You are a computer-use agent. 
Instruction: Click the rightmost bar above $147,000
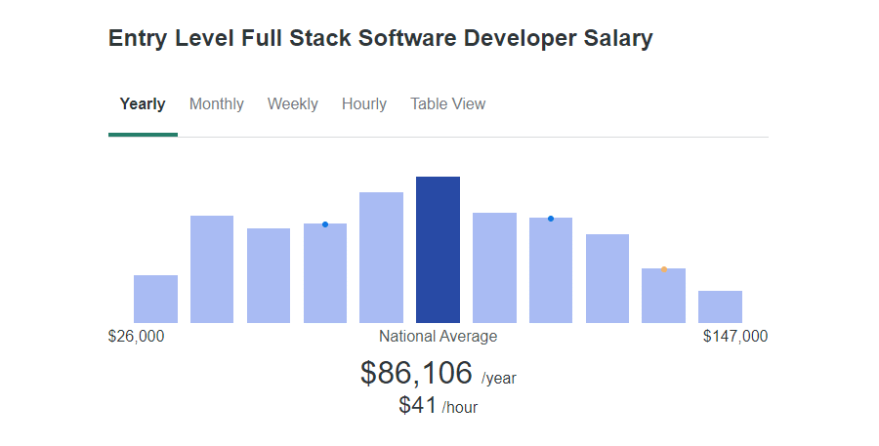tap(720, 306)
